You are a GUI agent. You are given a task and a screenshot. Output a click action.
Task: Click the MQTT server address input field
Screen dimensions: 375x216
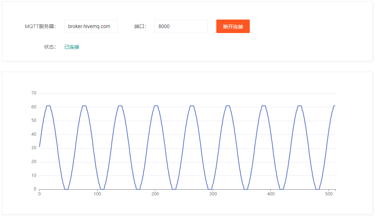pyautogui.click(x=91, y=26)
